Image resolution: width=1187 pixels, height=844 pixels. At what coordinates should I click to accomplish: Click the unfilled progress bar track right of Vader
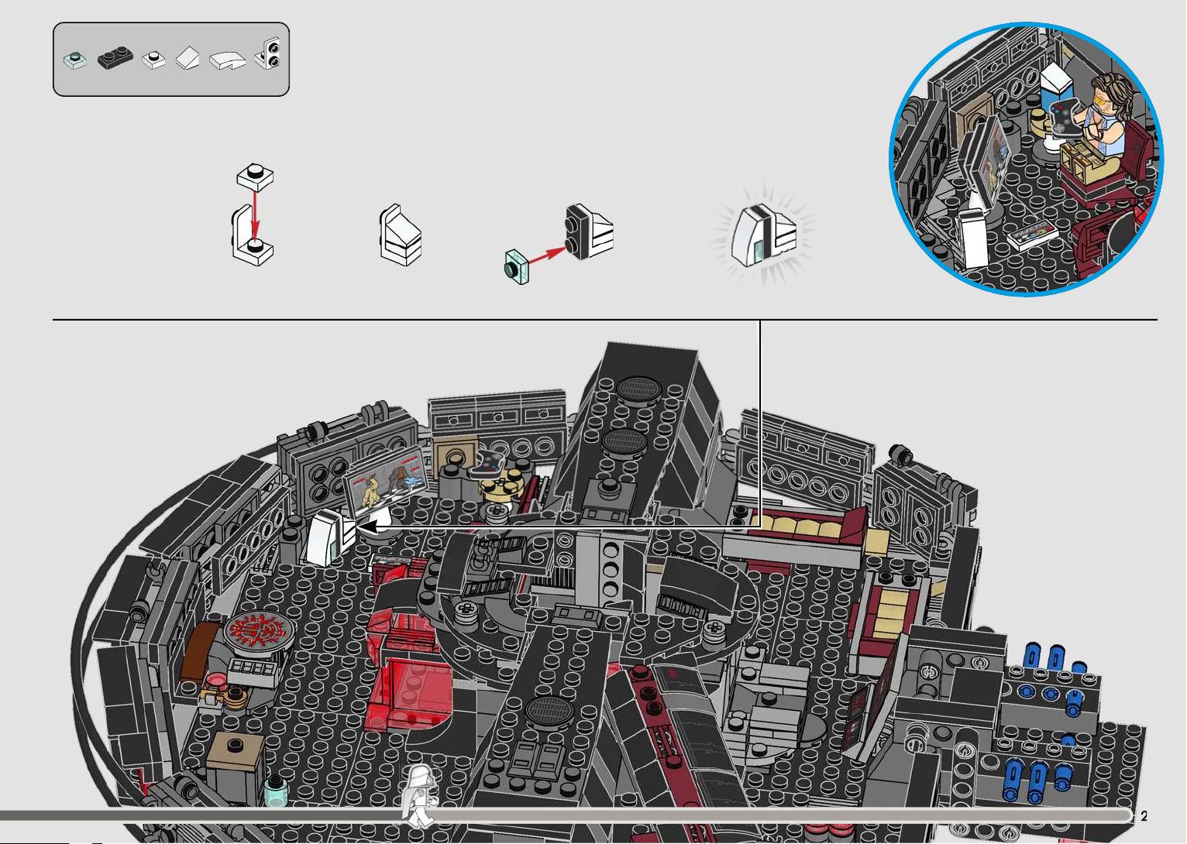(781, 816)
